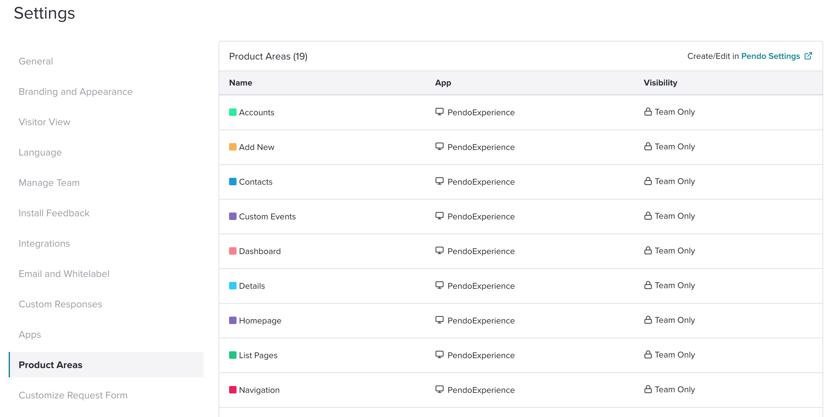
Task: Click the lock icon in Accounts row
Action: pos(648,112)
